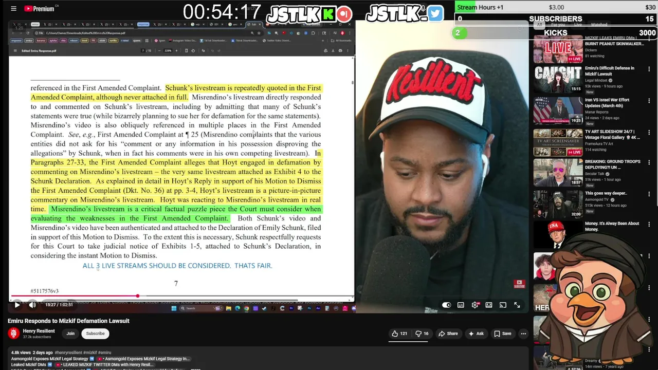The width and height of the screenshot is (658, 370).
Task: Open the player settings gear
Action: click(x=474, y=305)
